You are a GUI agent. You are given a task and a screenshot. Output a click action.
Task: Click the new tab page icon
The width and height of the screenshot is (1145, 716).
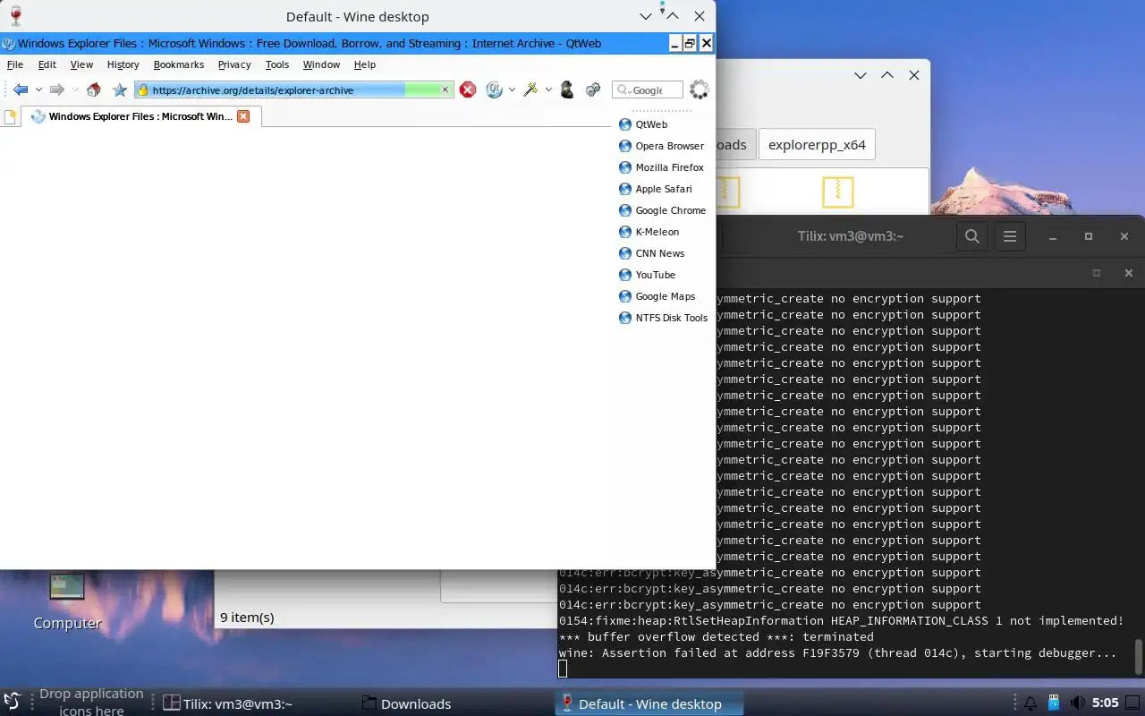point(10,116)
